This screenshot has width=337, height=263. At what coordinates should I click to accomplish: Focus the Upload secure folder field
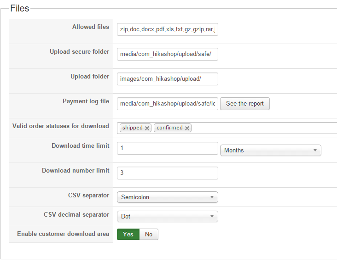[167, 54]
